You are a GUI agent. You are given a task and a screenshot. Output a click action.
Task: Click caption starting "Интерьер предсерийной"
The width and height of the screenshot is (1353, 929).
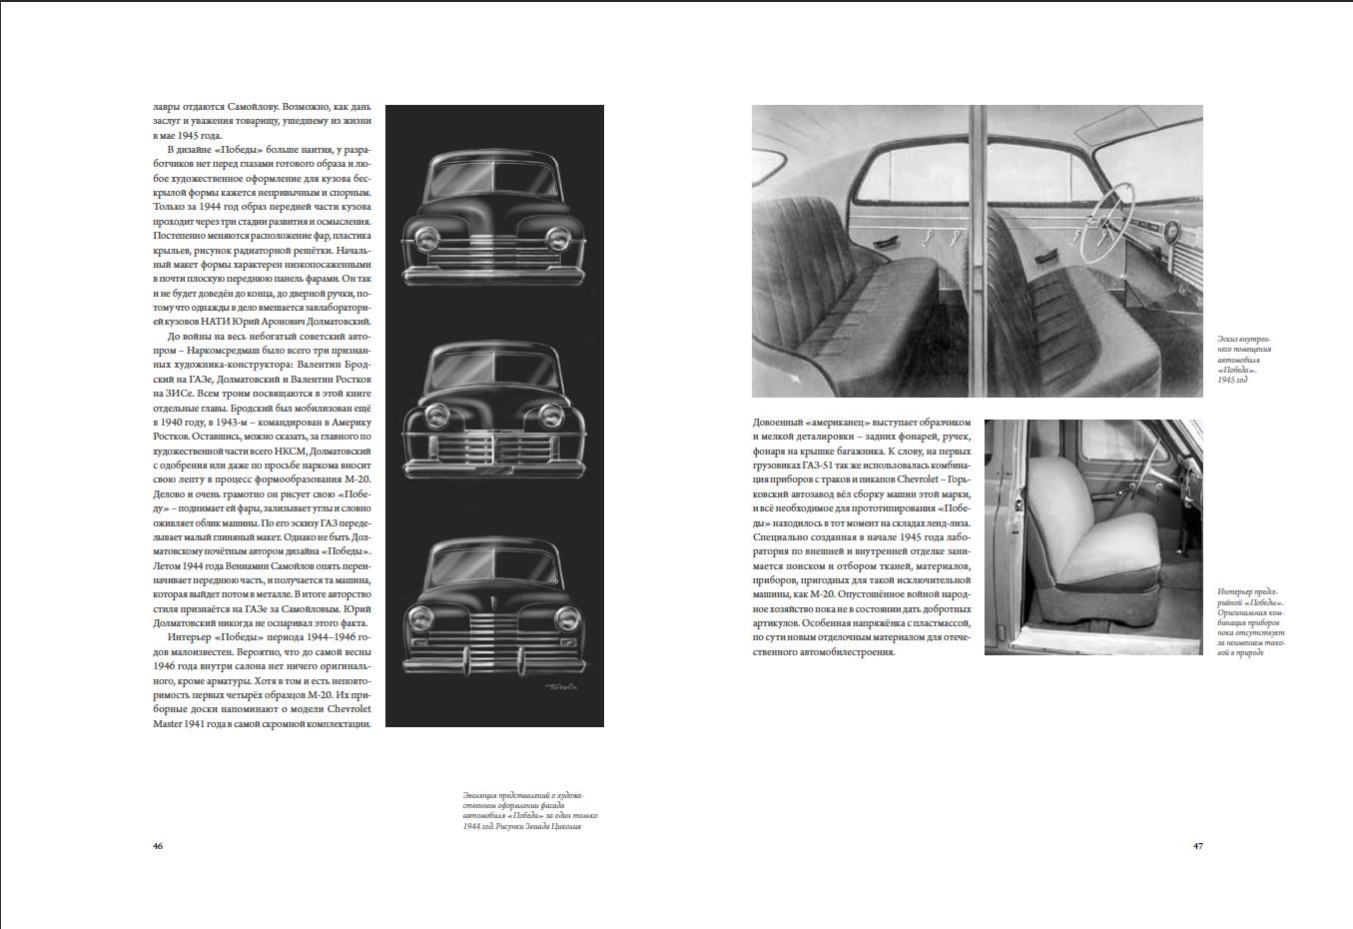pos(1252,622)
